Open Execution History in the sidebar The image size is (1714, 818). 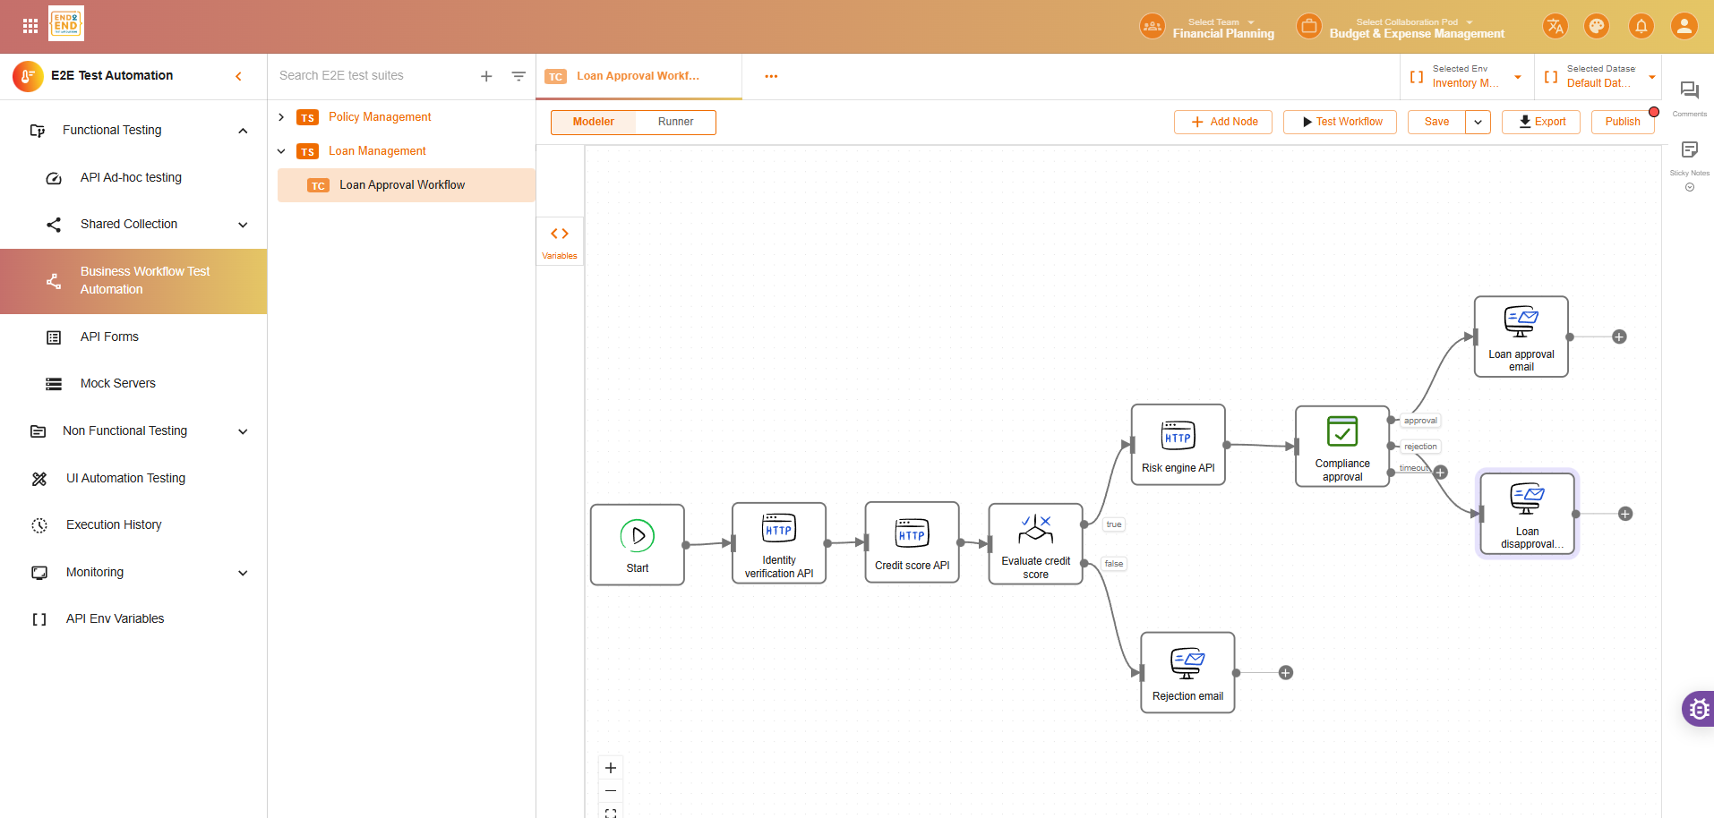point(114,524)
